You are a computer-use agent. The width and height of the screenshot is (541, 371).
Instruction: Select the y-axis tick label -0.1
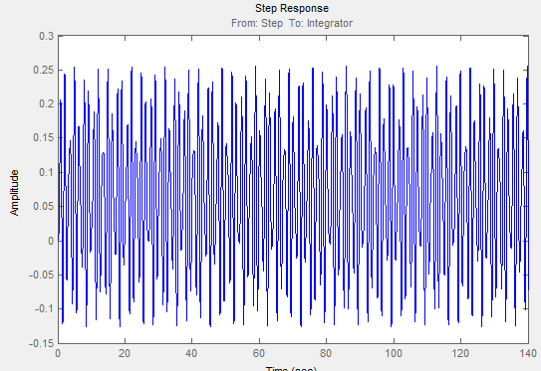[44, 308]
